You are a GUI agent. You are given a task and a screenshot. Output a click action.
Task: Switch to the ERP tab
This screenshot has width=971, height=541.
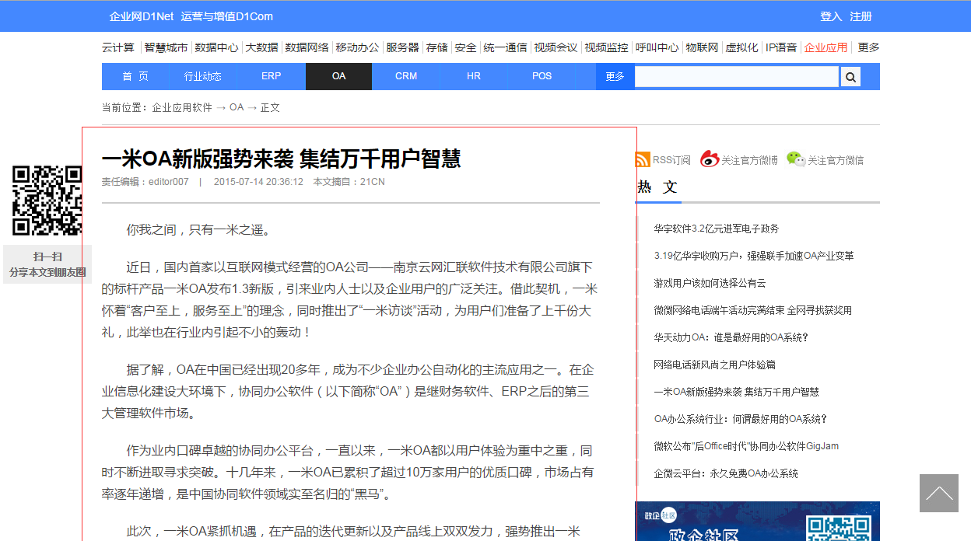pyautogui.click(x=272, y=76)
